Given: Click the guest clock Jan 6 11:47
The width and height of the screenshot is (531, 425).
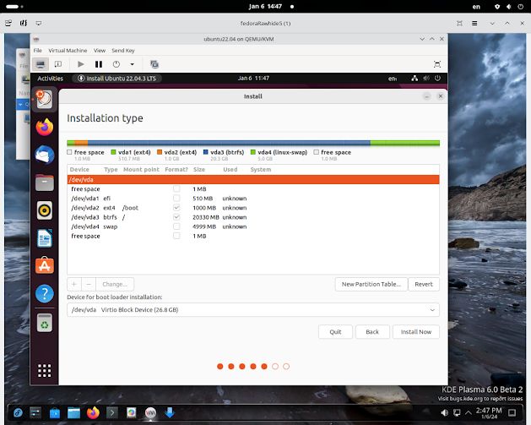Looking at the screenshot, I should coord(253,79).
